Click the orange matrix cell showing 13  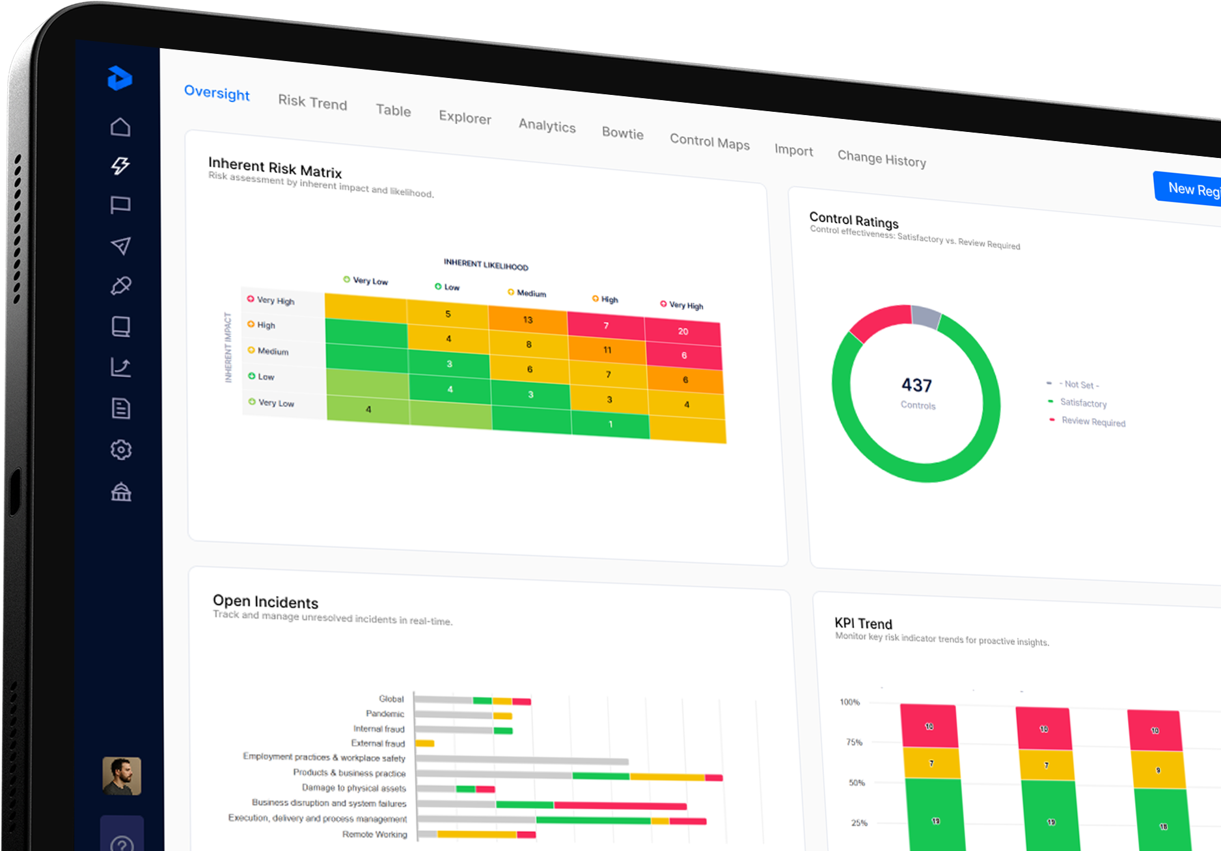[528, 320]
